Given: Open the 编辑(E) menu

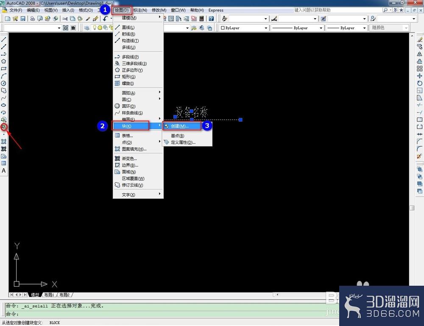Looking at the screenshot, I should [33, 10].
